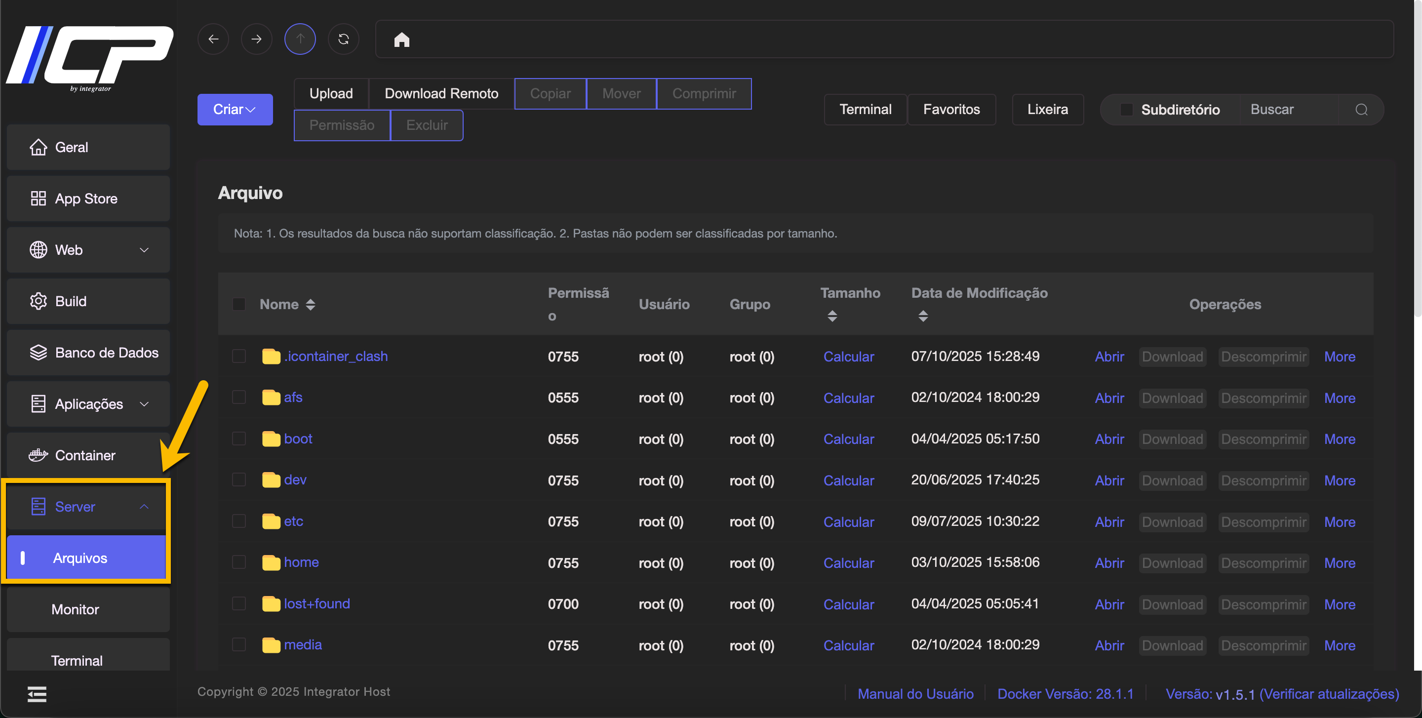This screenshot has height=718, width=1422.
Task: Select the boot folder checkbox
Action: (x=238, y=439)
